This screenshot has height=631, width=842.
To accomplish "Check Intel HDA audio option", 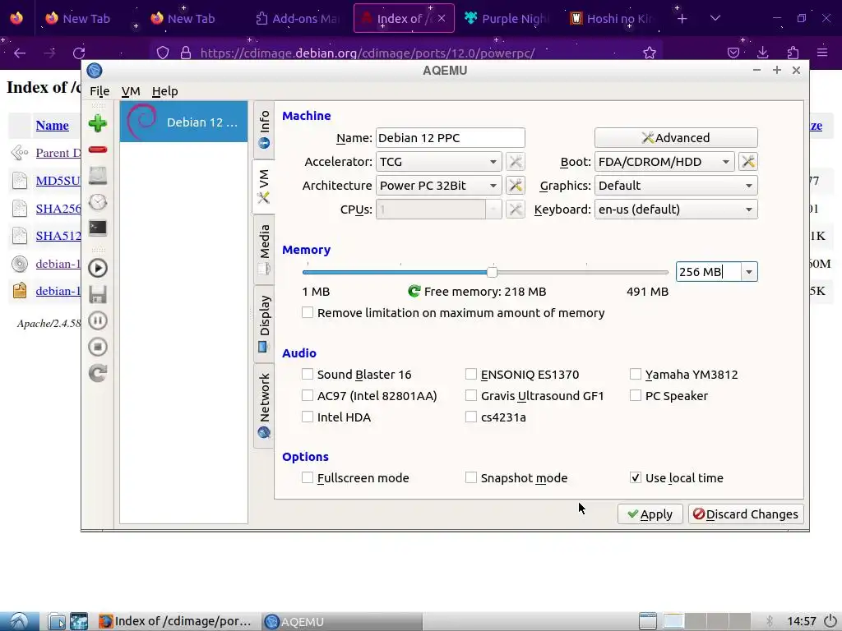I will 308,417.
